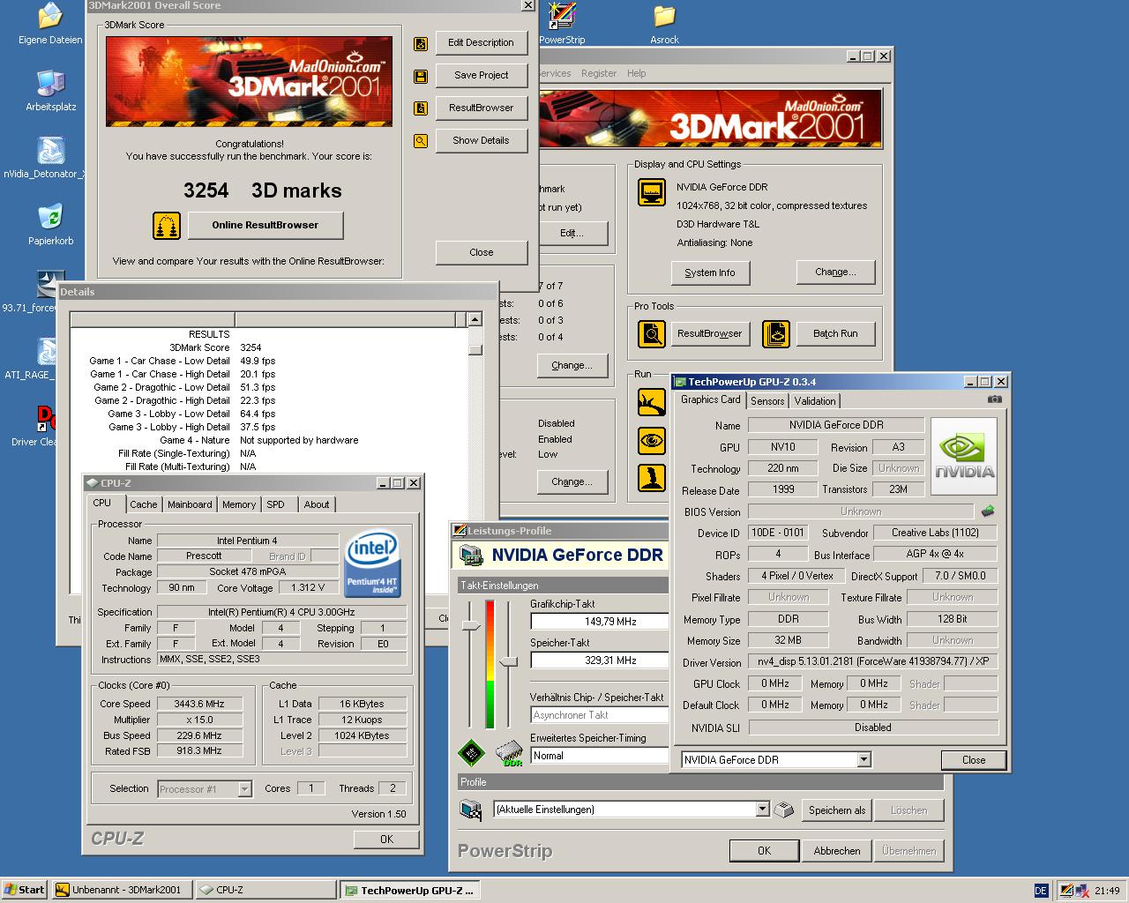Click the Save Project button
1129x903 pixels.
point(482,76)
